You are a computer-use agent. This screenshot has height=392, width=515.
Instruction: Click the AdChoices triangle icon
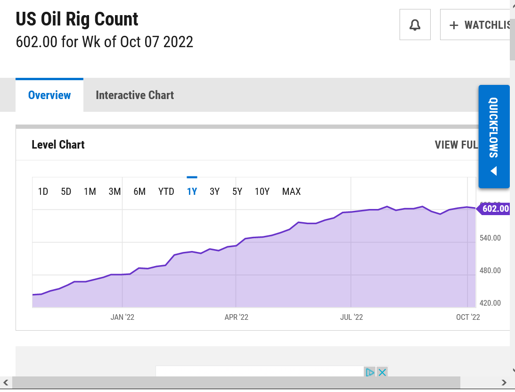(x=370, y=372)
